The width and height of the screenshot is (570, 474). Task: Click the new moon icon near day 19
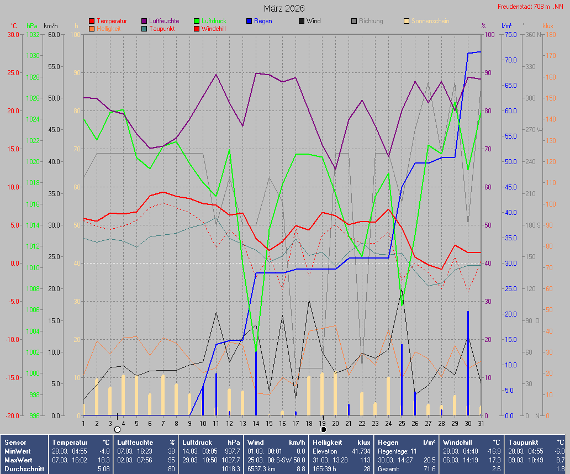323,429
